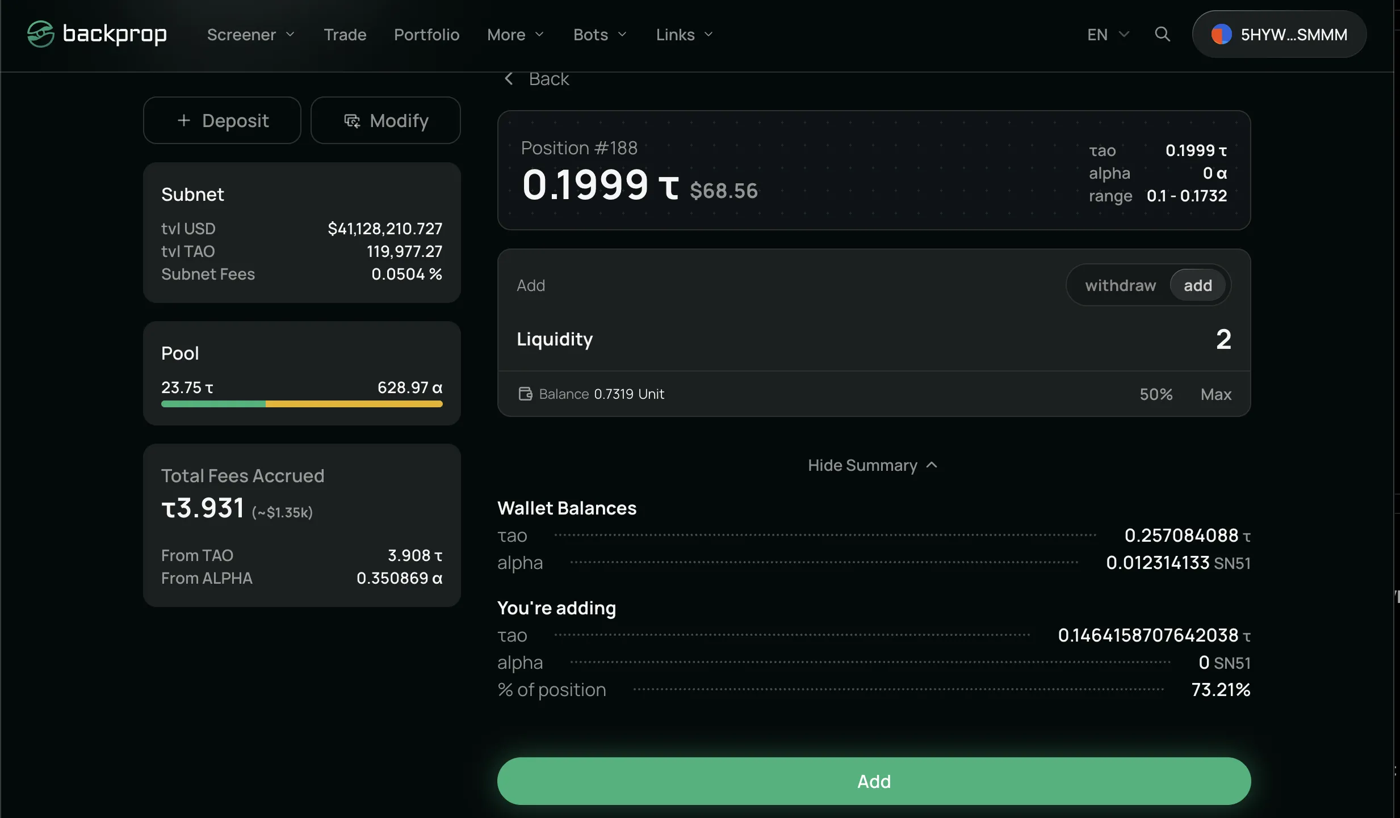The width and height of the screenshot is (1400, 818).
Task: Click the Subnet card heading
Action: coord(192,195)
